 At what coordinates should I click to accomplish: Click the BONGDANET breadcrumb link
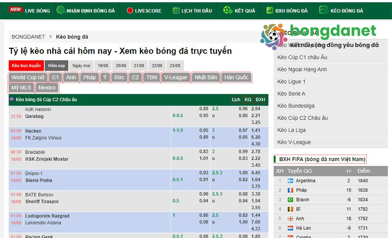[x=28, y=37]
